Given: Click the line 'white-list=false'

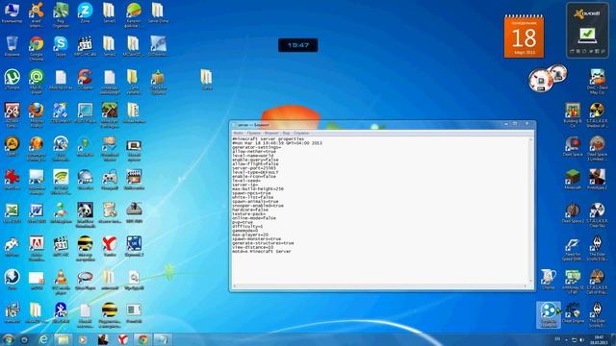Looking at the screenshot, I should click(x=252, y=197).
